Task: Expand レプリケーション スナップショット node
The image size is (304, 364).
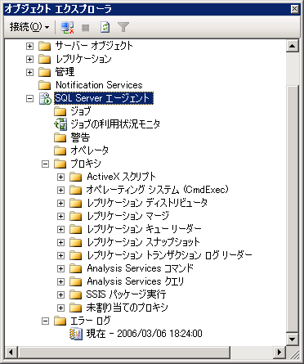Action: [60, 242]
